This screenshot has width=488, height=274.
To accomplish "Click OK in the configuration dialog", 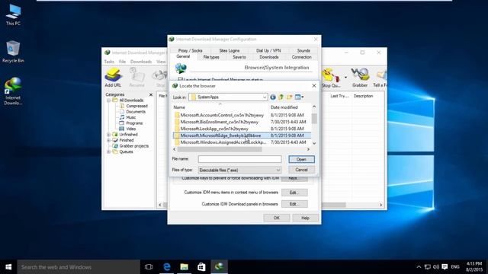I will click(x=276, y=218).
